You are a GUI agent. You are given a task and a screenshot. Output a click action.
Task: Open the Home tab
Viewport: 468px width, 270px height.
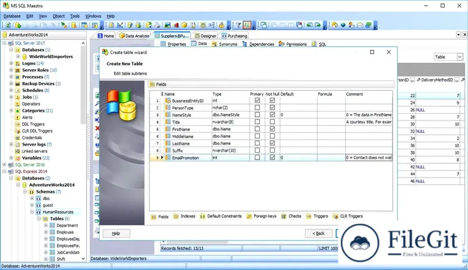tap(106, 36)
